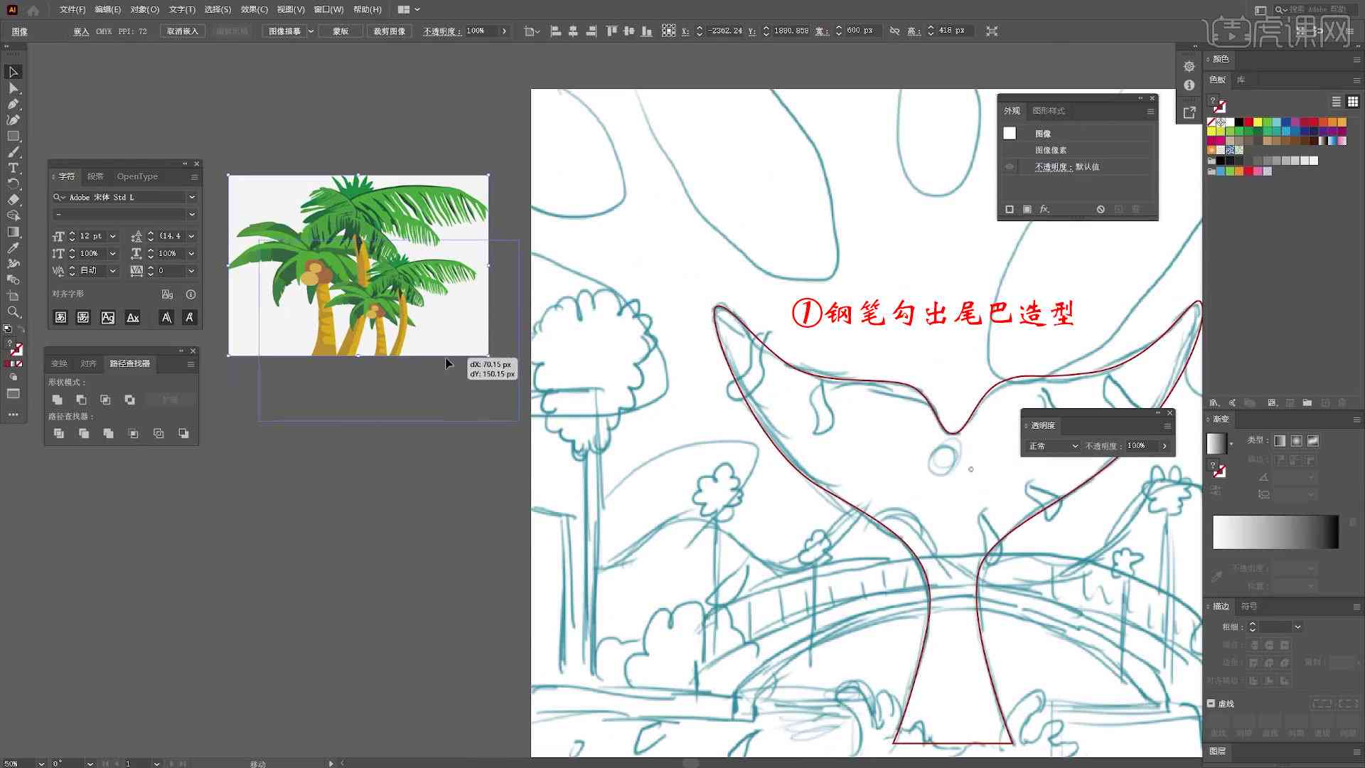Screen dimensions: 1365x768
Task: Select the Zoom magnifier tool
Action: 14,311
